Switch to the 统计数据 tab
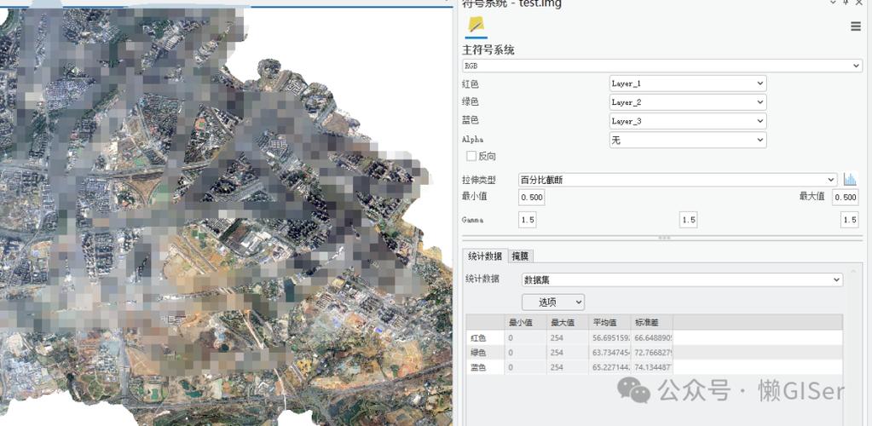 point(485,256)
